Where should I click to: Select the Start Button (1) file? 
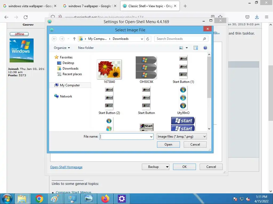pyautogui.click(x=183, y=70)
